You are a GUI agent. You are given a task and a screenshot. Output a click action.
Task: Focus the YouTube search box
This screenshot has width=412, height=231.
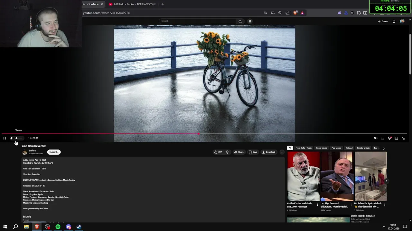pyautogui.click(x=198, y=21)
